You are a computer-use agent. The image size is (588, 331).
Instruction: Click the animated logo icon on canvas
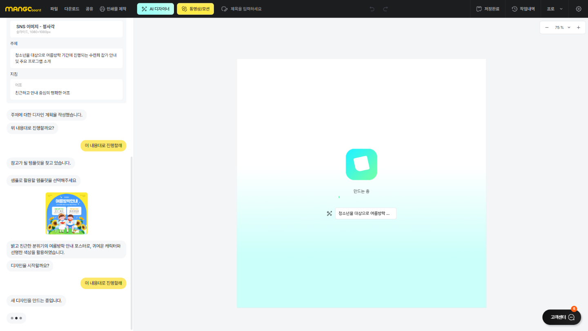pos(361,164)
